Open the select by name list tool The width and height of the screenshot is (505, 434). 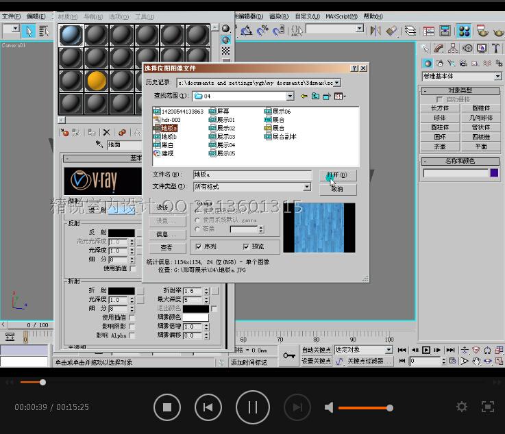pyautogui.click(x=43, y=31)
